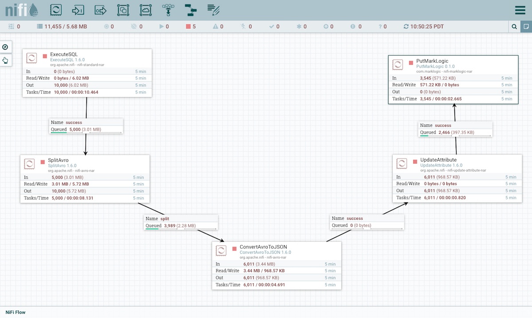The width and height of the screenshot is (532, 318).
Task: Select the Funnel toolbar icon
Action: [x=168, y=10]
